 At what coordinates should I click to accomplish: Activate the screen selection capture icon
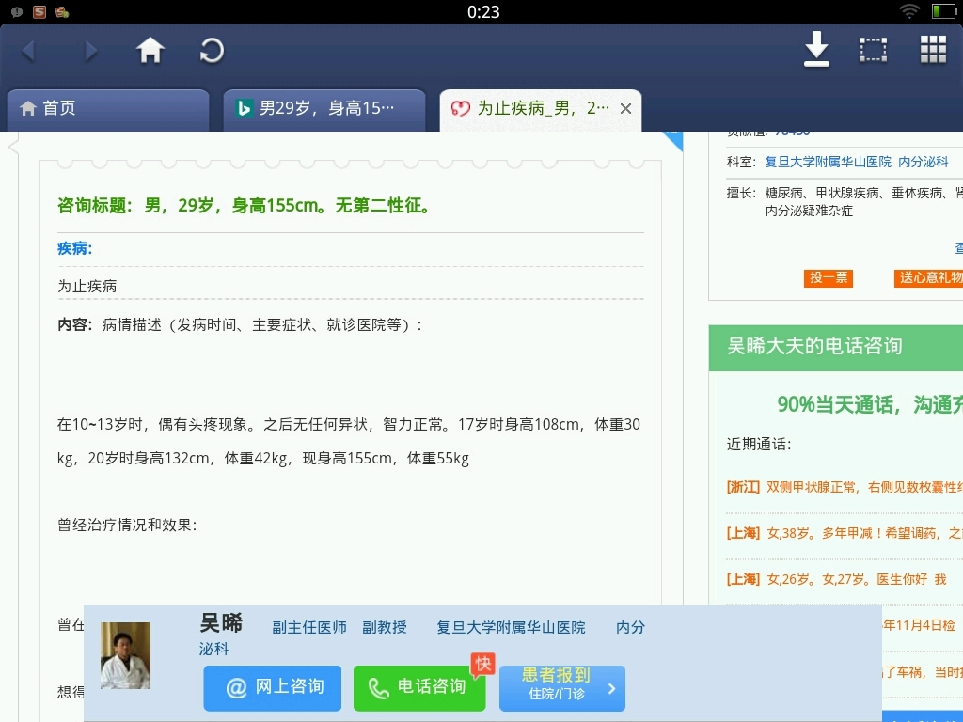[873, 50]
